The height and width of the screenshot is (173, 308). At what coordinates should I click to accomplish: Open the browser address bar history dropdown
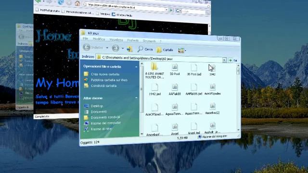click(x=167, y=10)
